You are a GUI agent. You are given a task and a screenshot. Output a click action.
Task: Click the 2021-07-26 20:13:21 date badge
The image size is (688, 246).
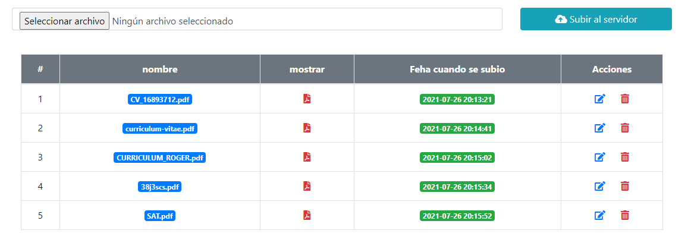coord(457,100)
